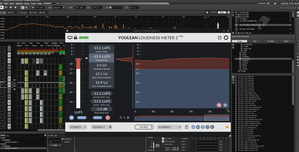Expand Instrument Properties dropdown arrow

[x=293, y=36]
